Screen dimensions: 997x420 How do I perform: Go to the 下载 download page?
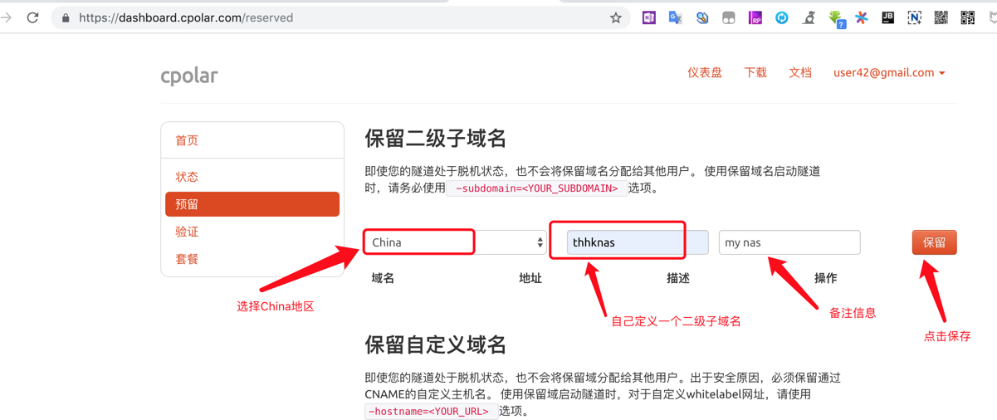(755, 73)
